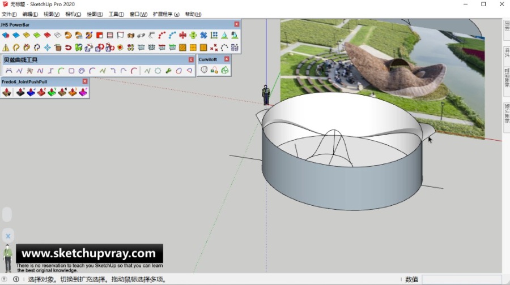Select Curviloft loft by spline icon
This screenshot has width=510, height=285.
204,70
